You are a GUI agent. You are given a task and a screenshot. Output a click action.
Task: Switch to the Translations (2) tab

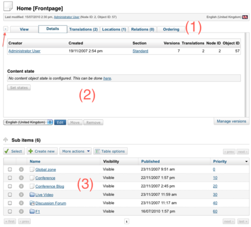point(84,30)
